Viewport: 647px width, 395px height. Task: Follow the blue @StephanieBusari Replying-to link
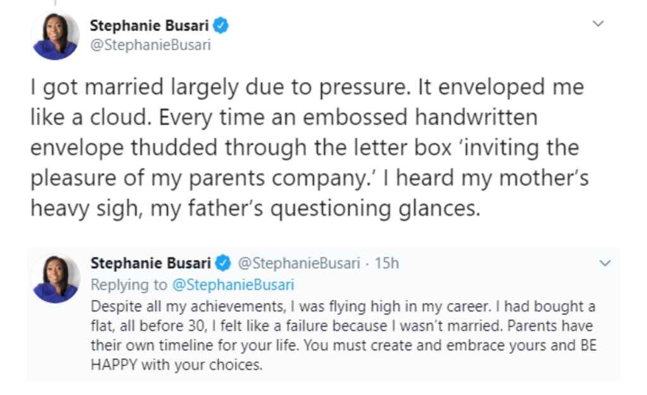pyautogui.click(x=233, y=285)
